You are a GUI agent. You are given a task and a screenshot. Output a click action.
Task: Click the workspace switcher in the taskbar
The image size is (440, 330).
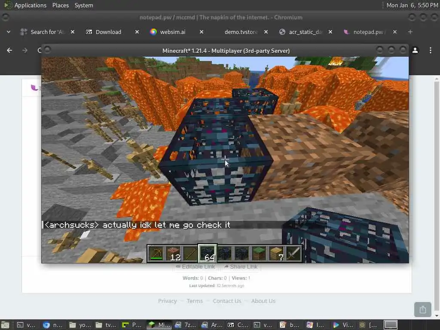click(x=390, y=325)
